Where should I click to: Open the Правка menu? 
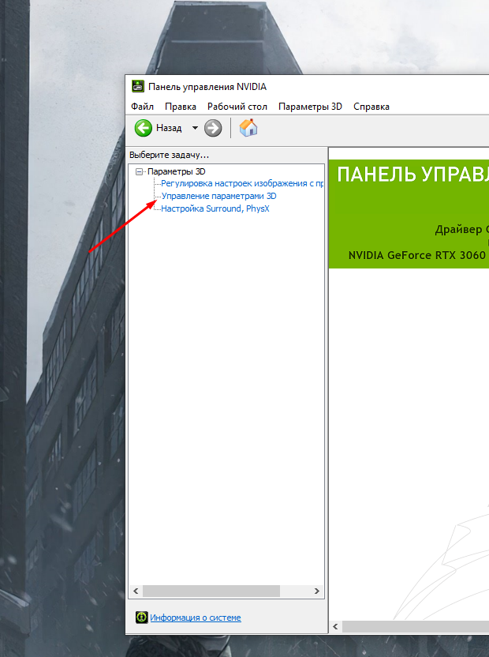click(181, 107)
